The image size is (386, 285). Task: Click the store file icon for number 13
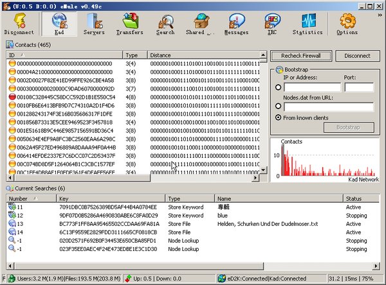(12, 223)
